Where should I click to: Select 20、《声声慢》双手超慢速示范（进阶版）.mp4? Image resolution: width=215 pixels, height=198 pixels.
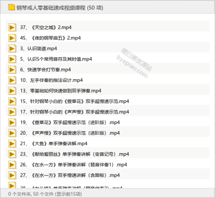pos(70,133)
